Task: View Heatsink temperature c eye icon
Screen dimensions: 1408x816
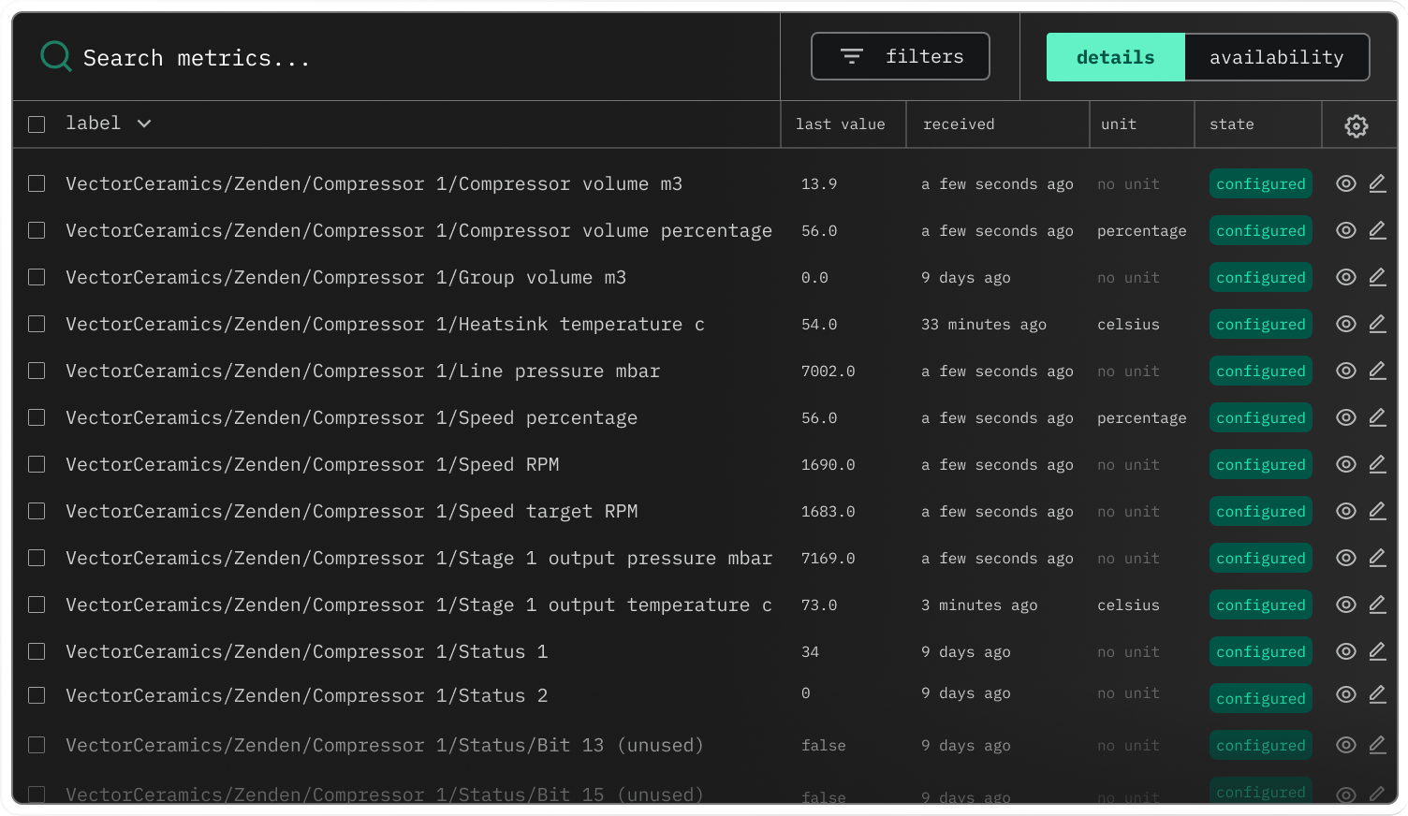Action: tap(1346, 324)
